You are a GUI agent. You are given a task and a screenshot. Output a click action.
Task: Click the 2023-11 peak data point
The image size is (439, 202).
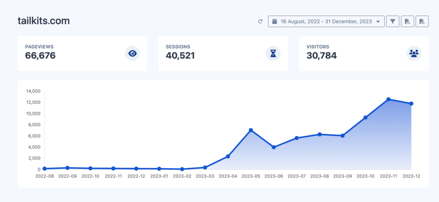[x=388, y=99]
